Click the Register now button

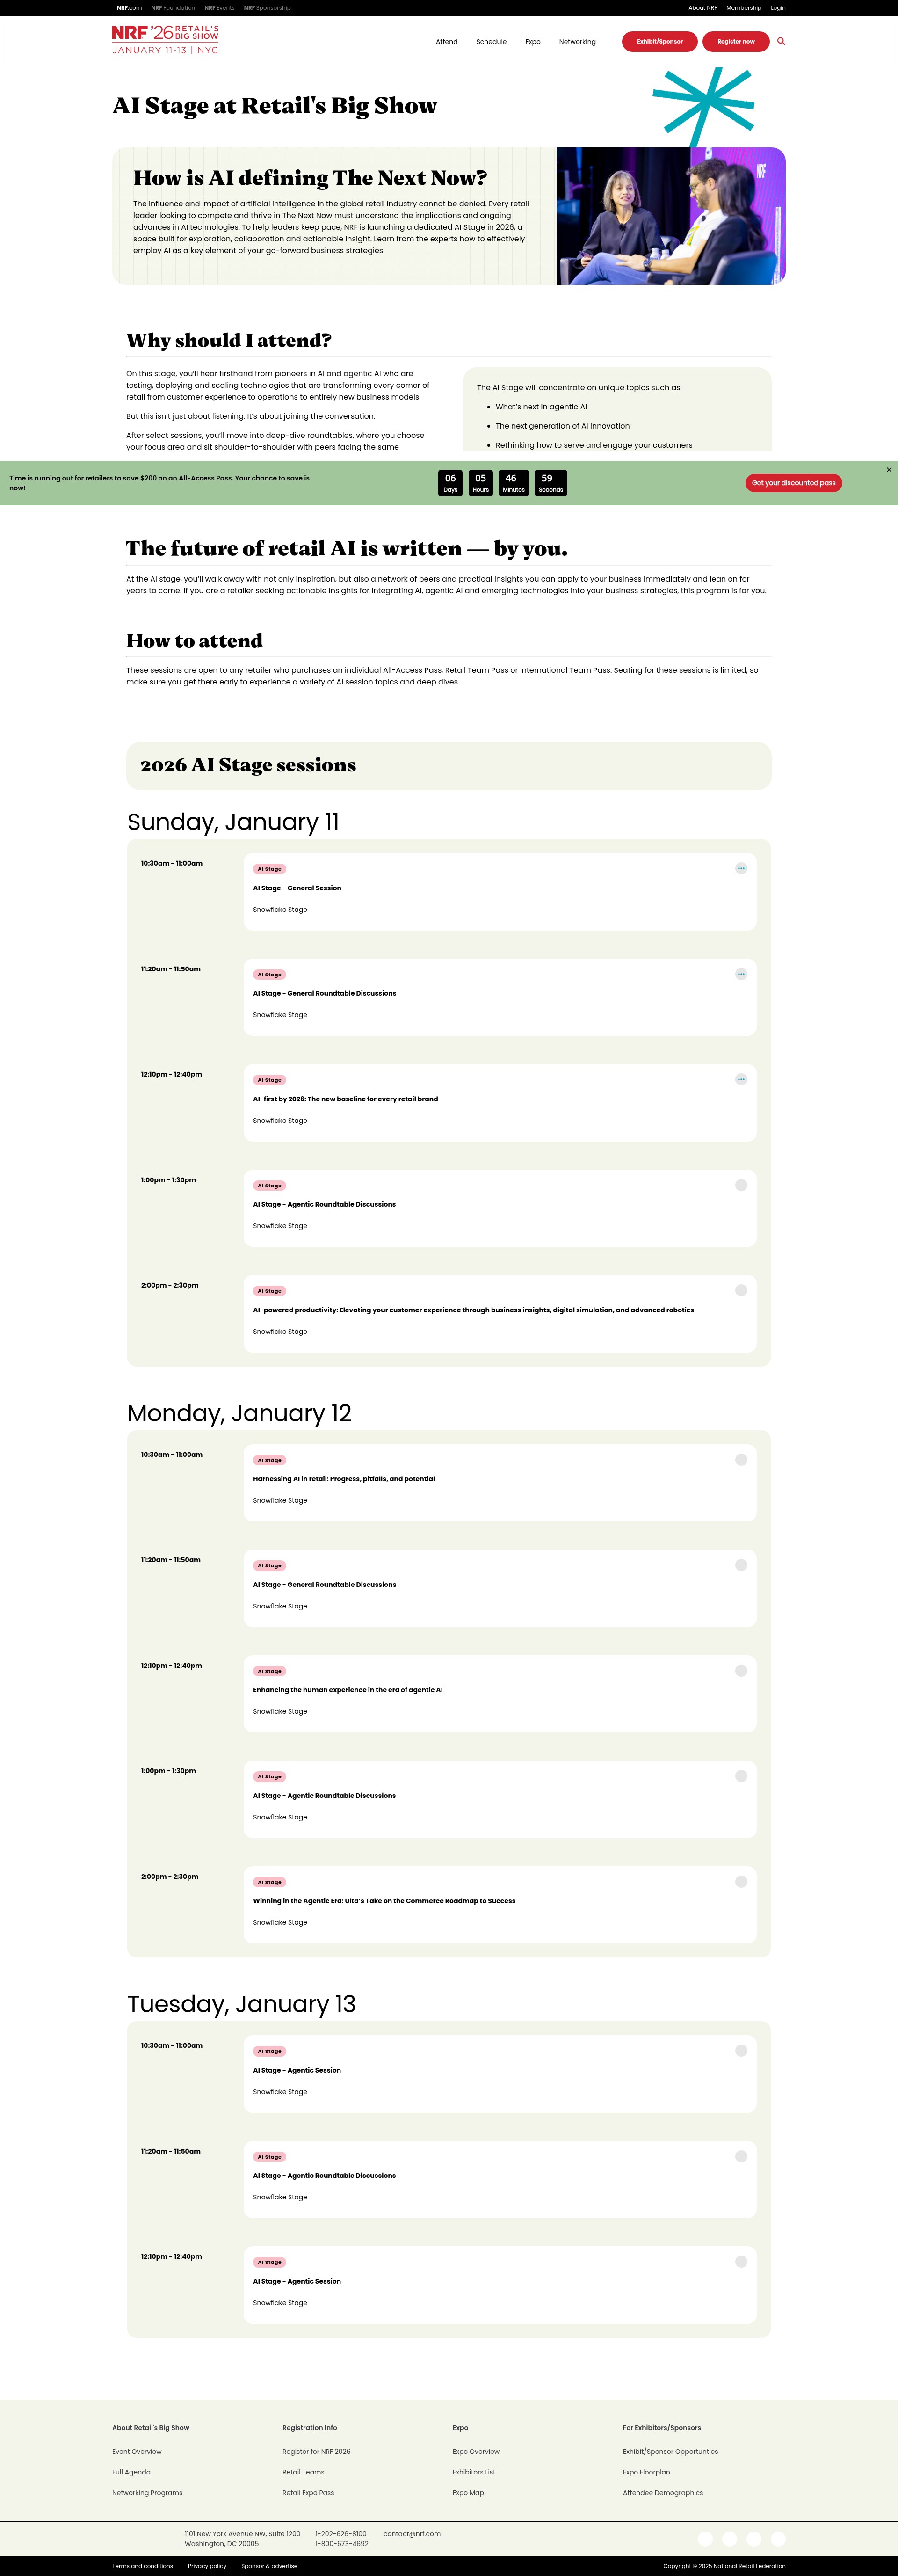pyautogui.click(x=736, y=41)
